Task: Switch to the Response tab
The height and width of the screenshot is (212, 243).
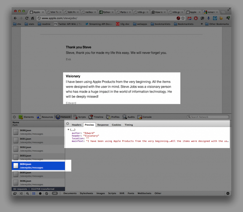Action: [x=103, y=125]
